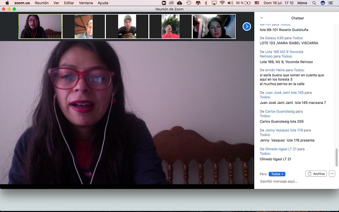339x212 pixels.
Task: Click sender name ermán Neira in chat
Action: coord(275,70)
